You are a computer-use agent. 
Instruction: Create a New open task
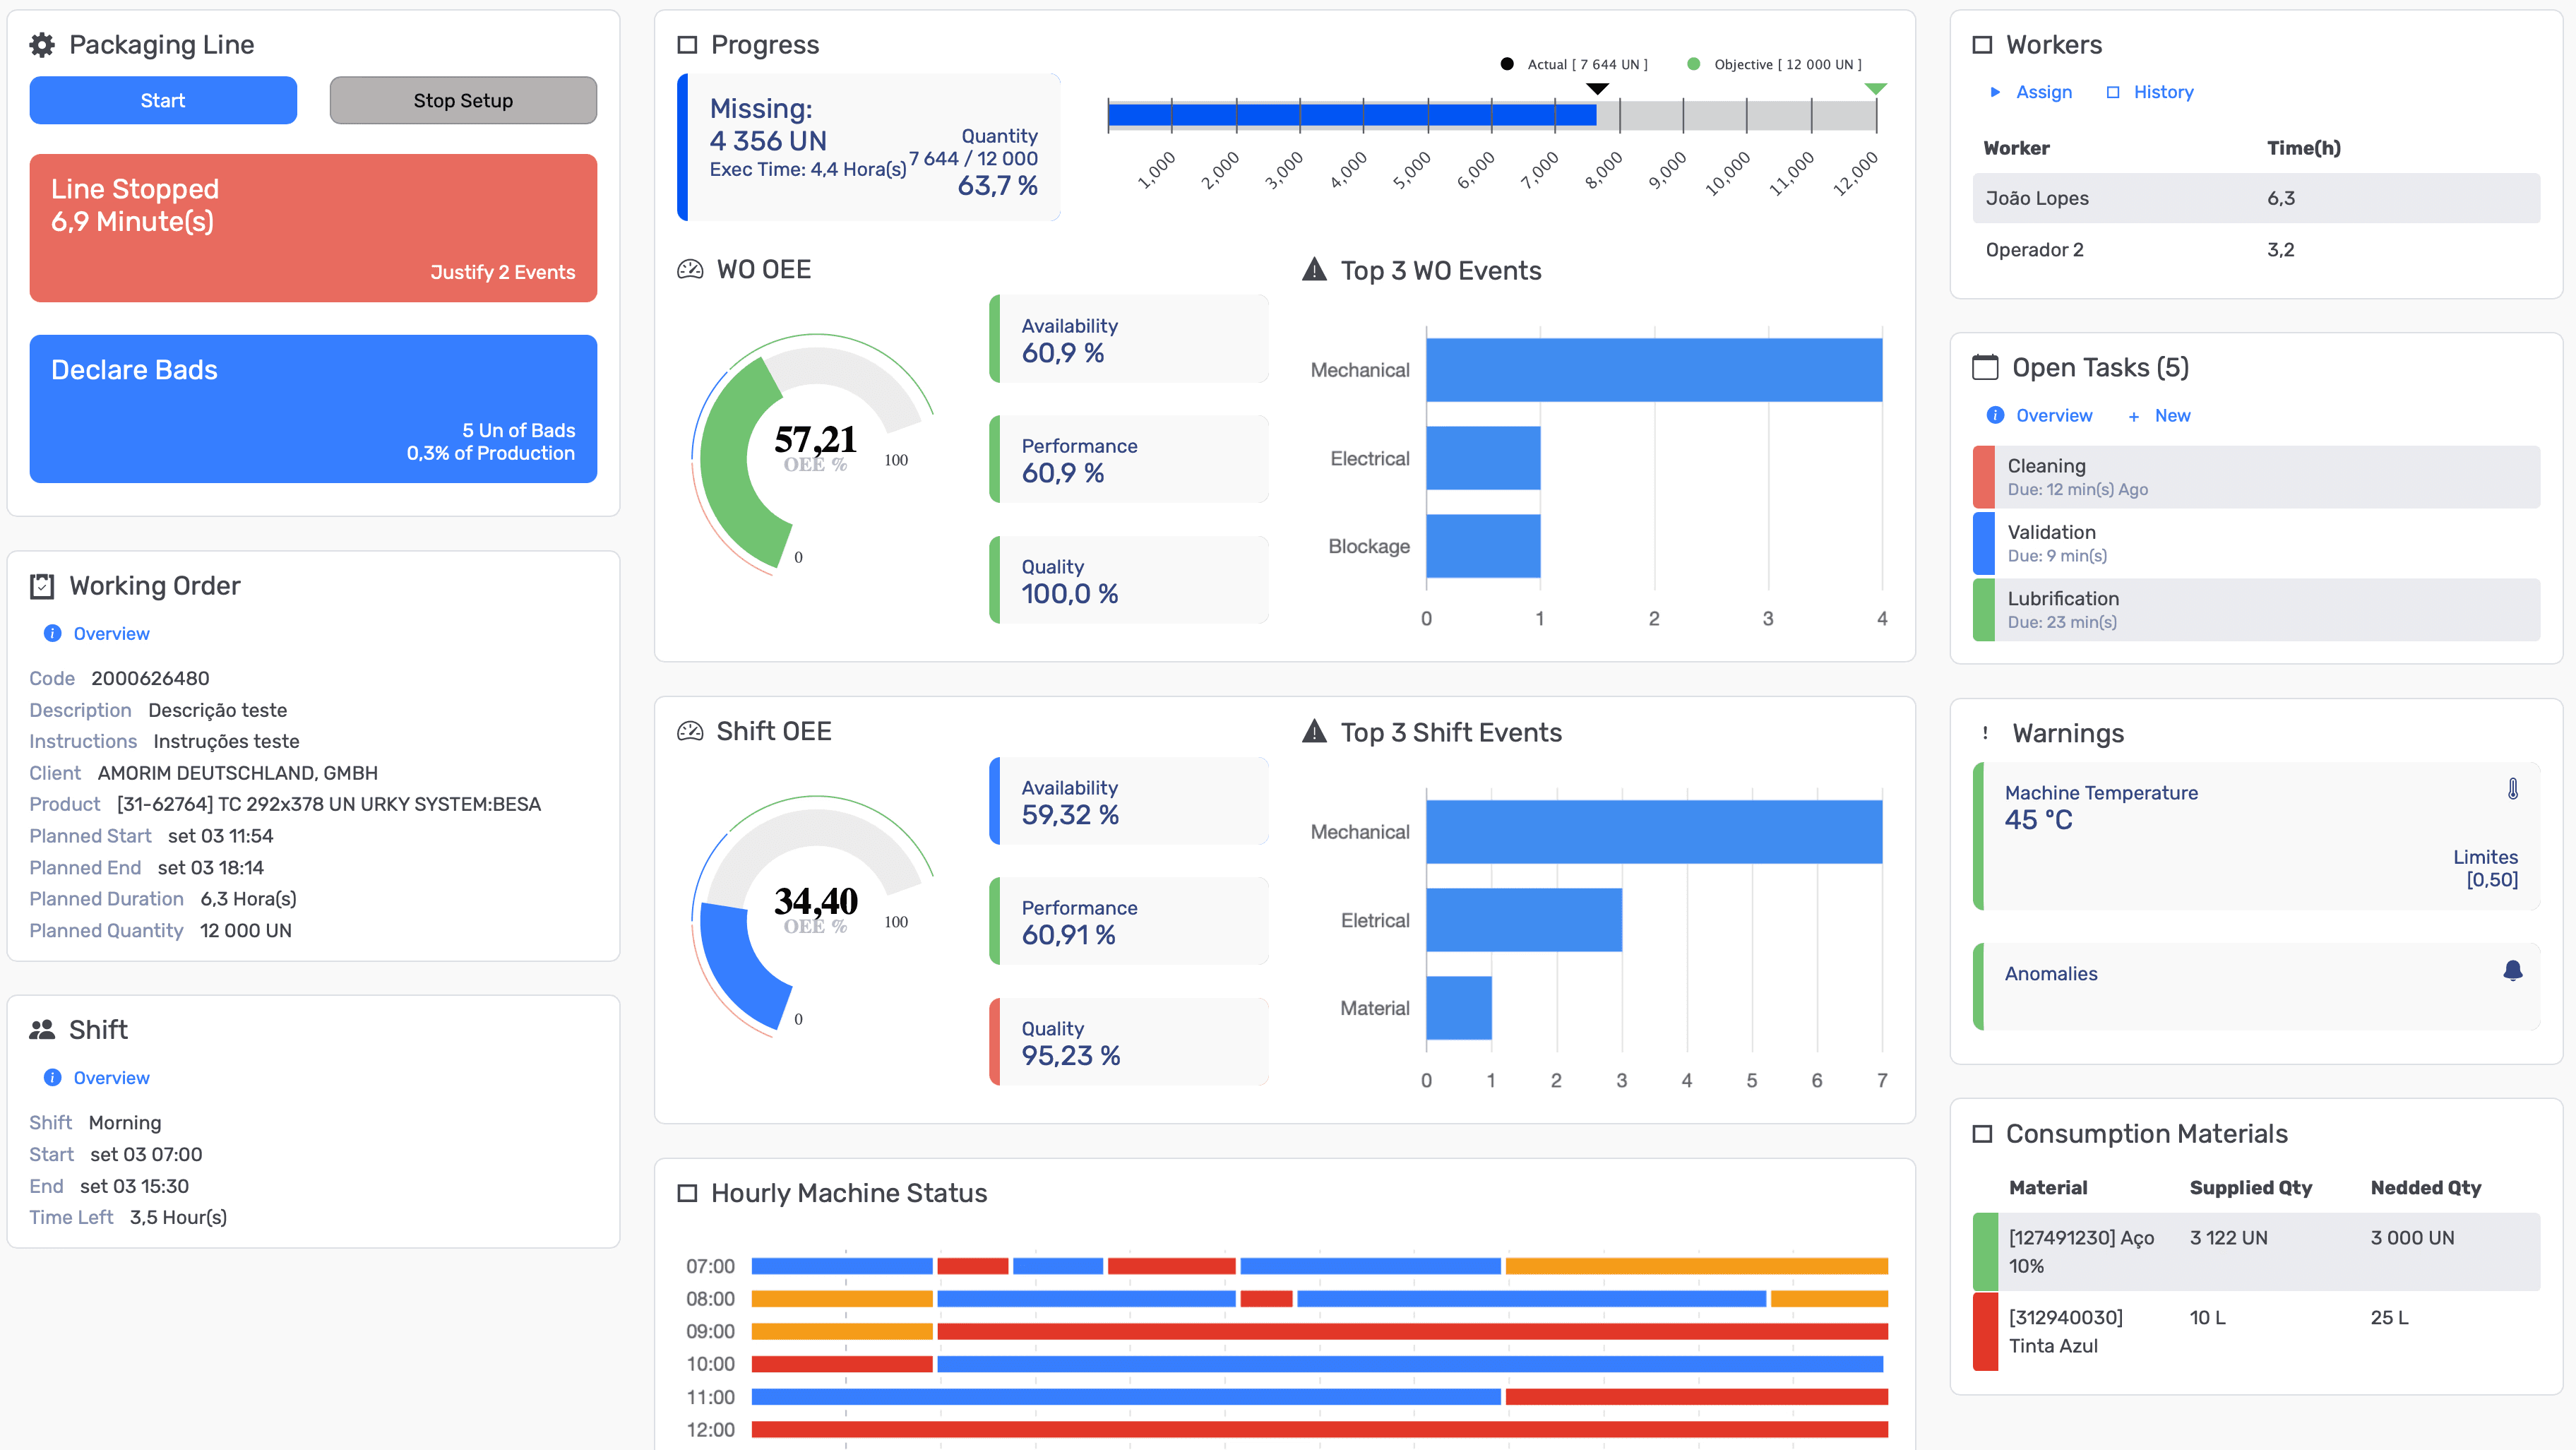(x=2172, y=415)
